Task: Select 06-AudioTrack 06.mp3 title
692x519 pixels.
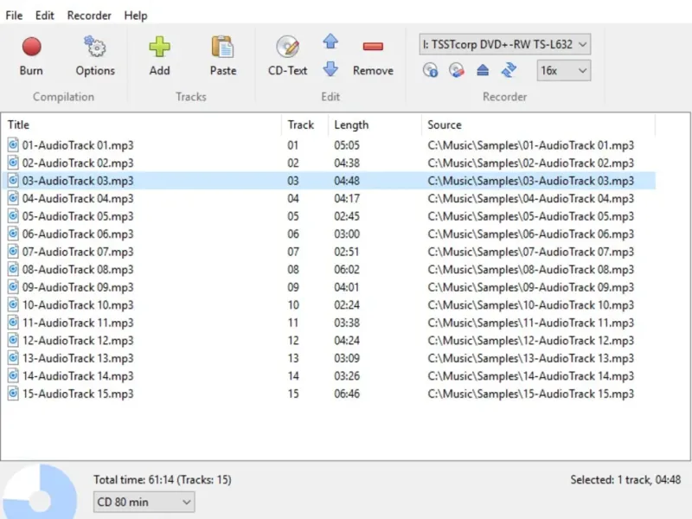Action: pos(78,234)
